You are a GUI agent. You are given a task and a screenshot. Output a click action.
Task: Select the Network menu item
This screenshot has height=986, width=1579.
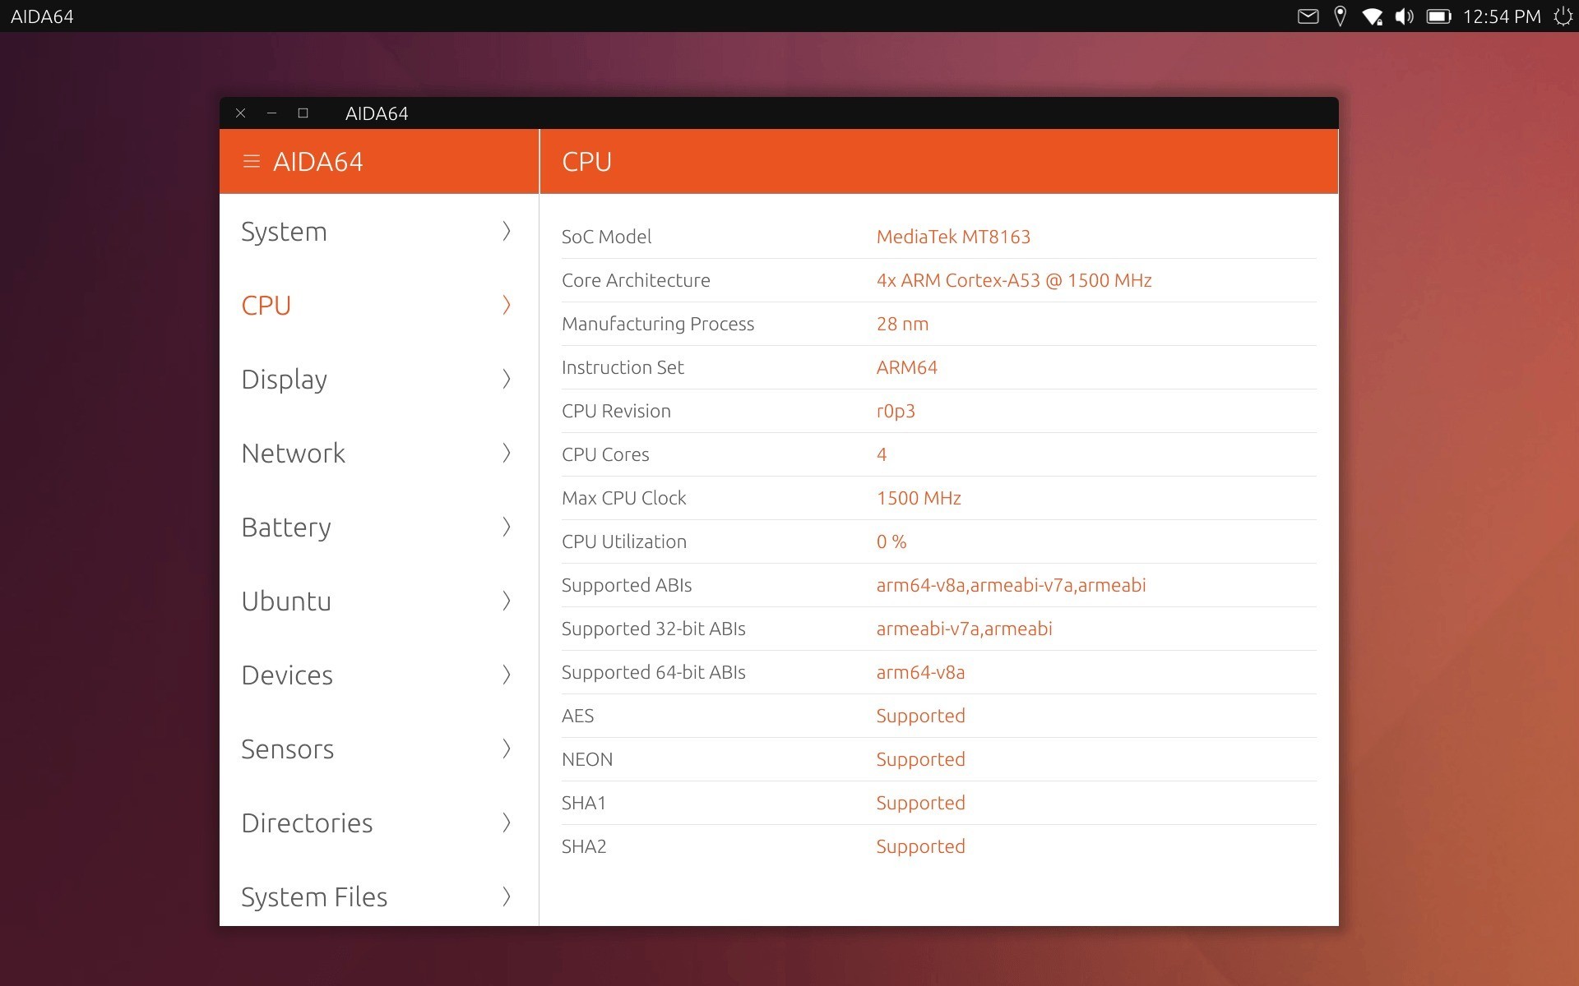pyautogui.click(x=294, y=454)
